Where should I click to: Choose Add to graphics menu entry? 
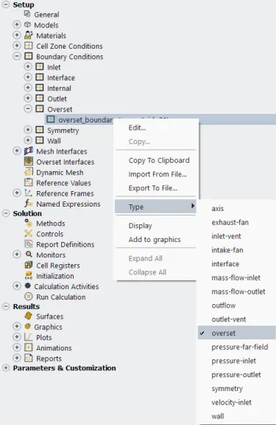tap(156, 239)
